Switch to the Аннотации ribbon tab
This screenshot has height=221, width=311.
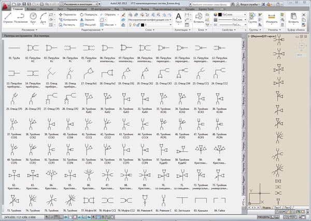46,9
